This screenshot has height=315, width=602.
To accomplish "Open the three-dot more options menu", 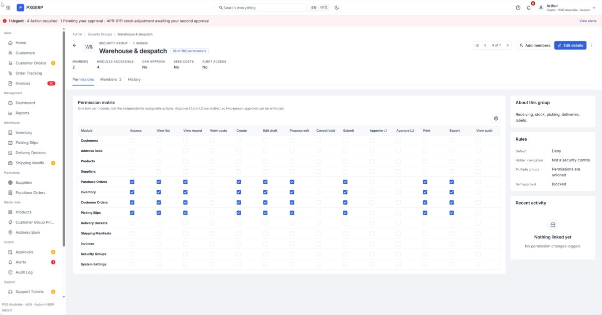I will point(591,45).
